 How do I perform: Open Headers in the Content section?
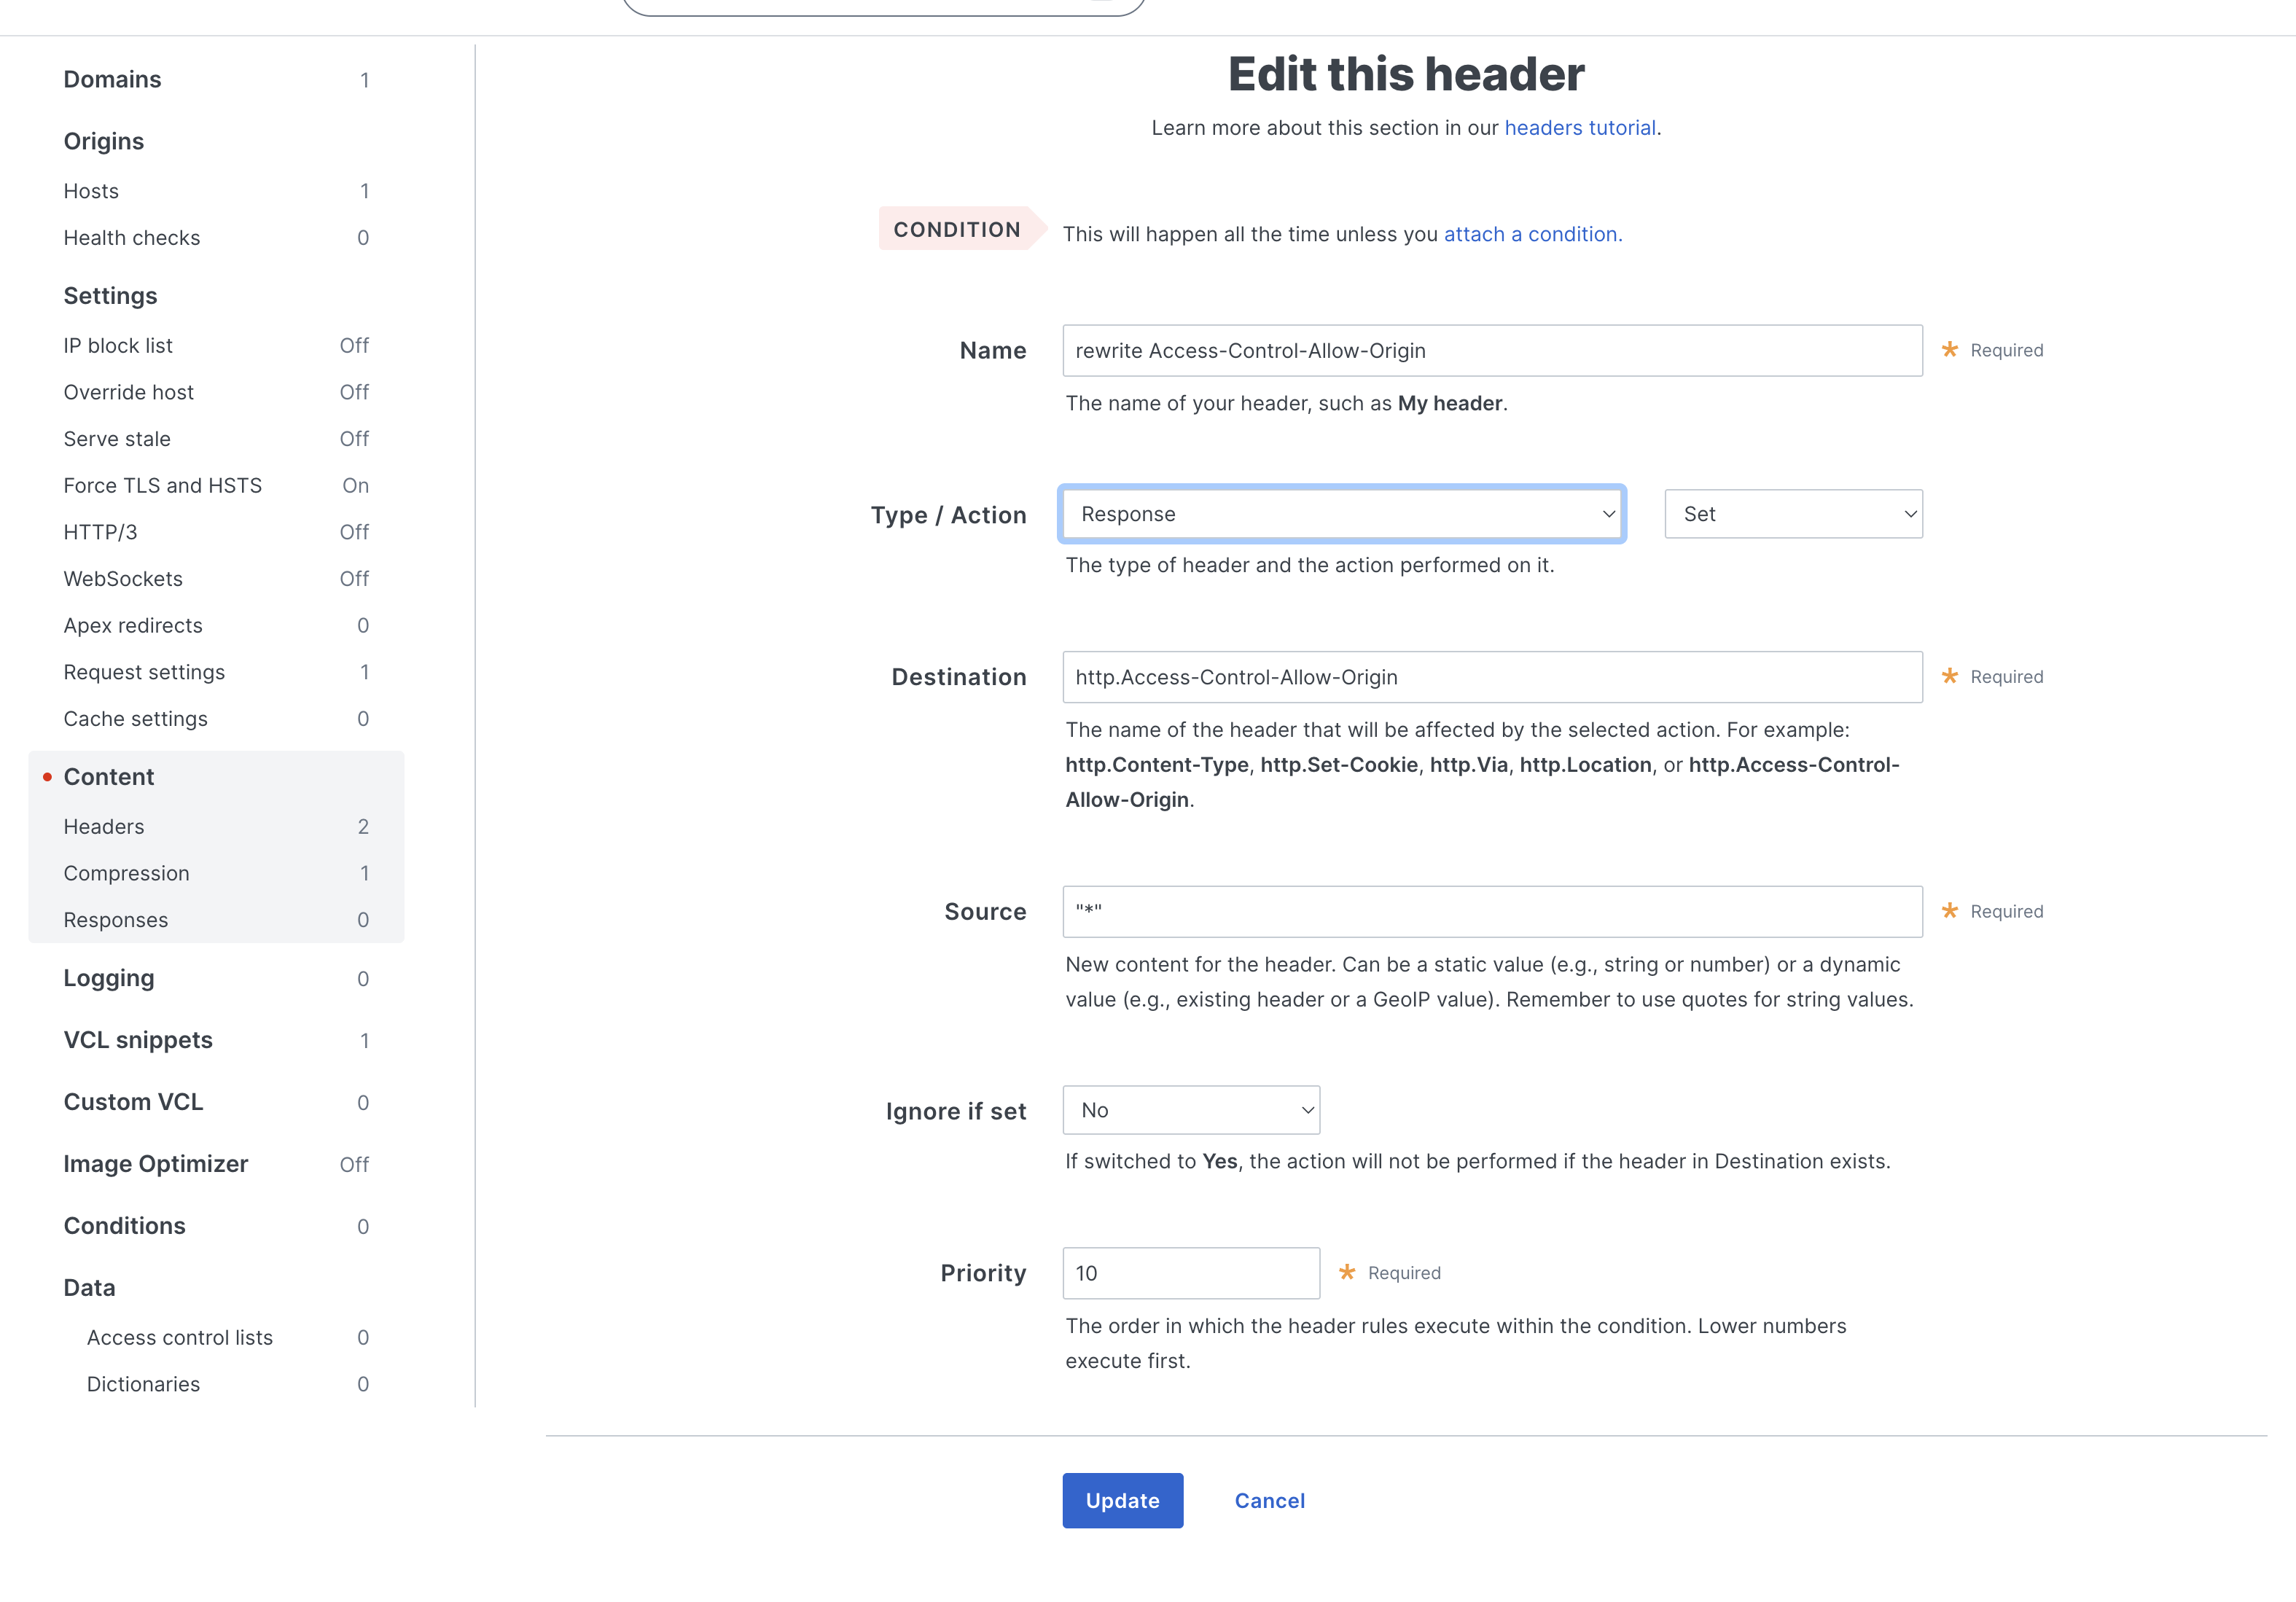point(104,827)
